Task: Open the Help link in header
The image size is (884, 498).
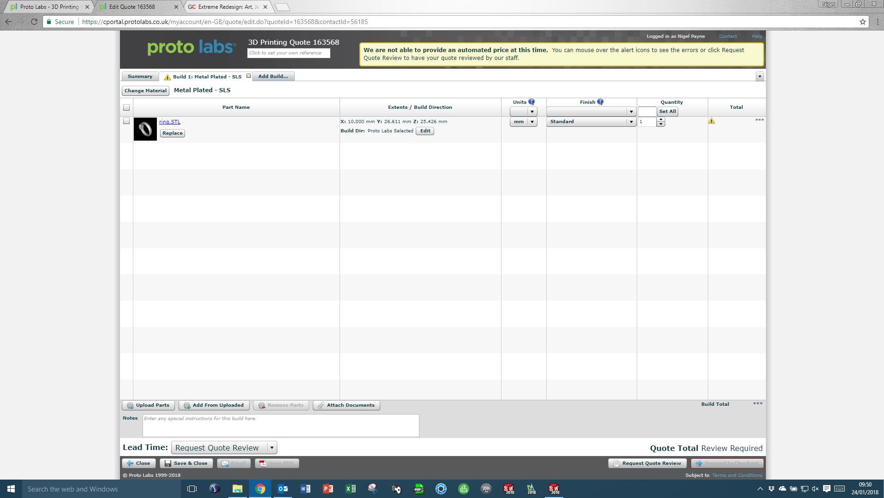Action: coord(757,36)
